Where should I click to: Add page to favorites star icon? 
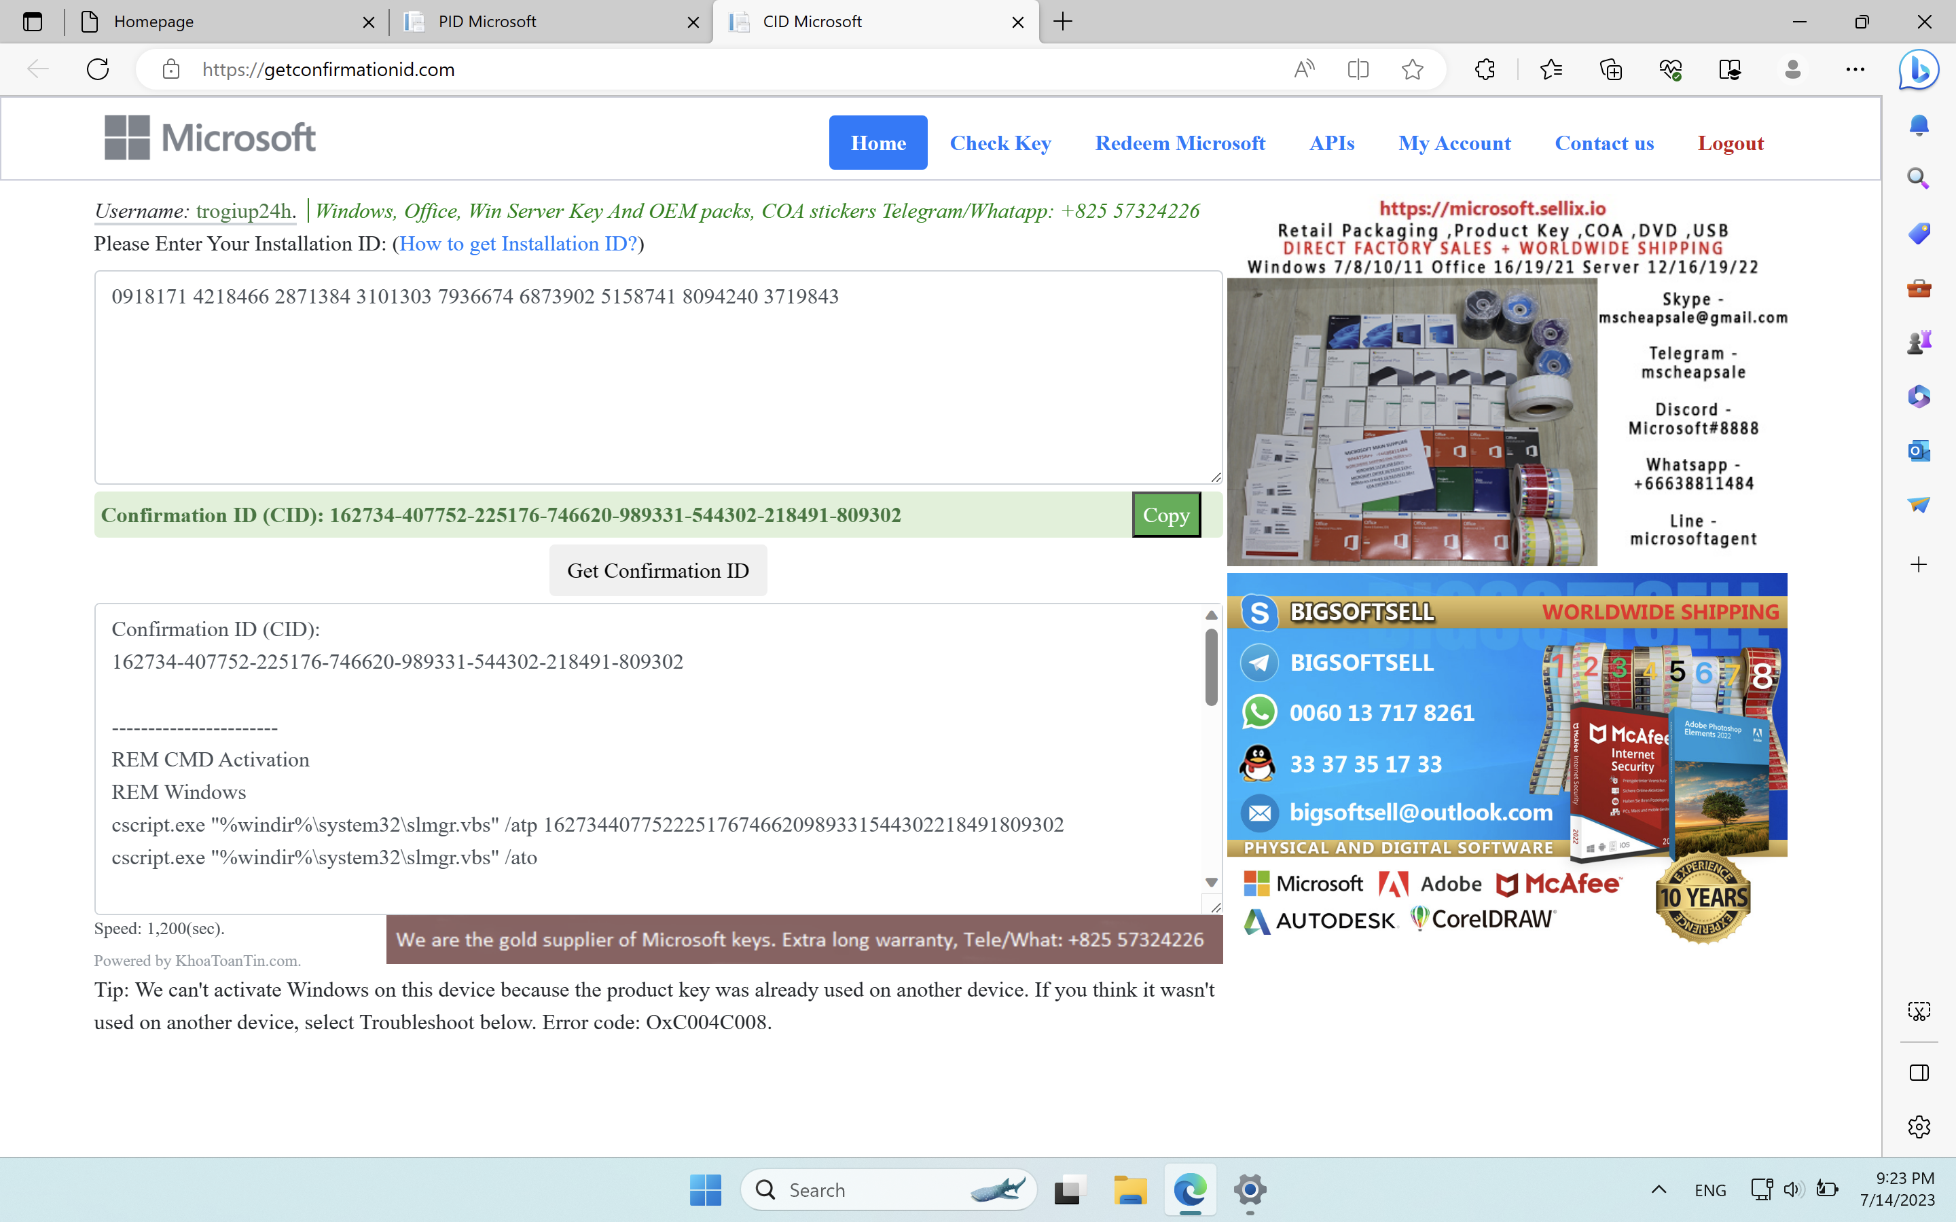point(1412,69)
